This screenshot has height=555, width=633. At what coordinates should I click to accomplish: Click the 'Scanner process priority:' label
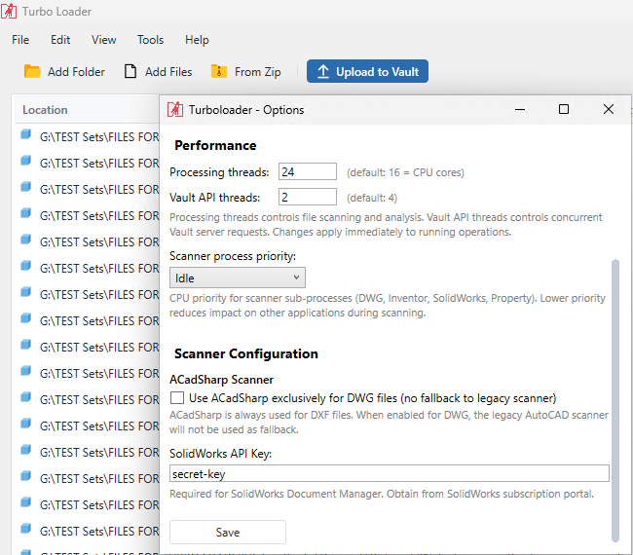pos(233,256)
